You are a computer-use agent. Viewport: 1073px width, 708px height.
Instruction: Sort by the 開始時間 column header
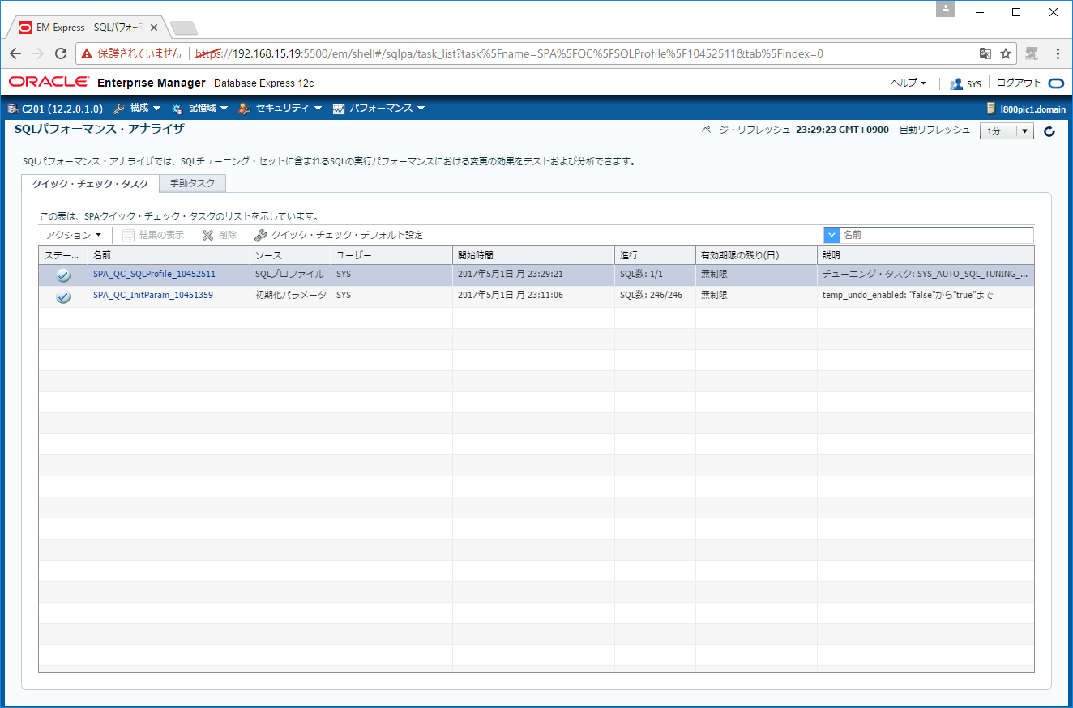click(533, 255)
